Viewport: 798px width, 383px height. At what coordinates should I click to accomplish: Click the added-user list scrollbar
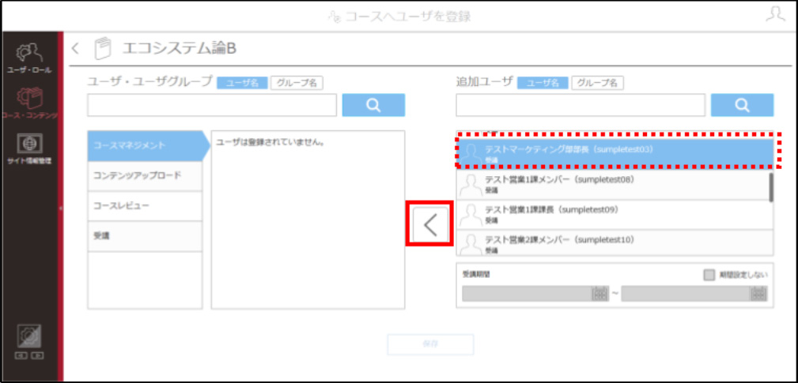[x=770, y=187]
